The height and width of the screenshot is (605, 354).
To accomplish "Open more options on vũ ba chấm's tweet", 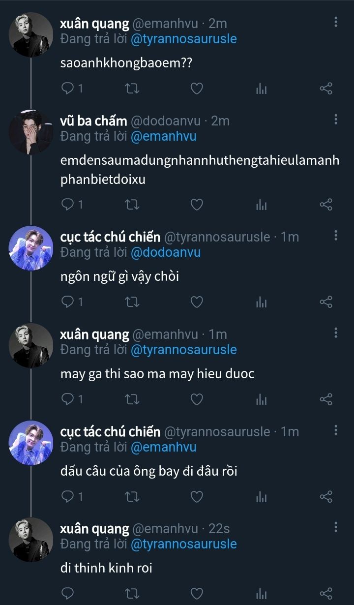I will [336, 119].
